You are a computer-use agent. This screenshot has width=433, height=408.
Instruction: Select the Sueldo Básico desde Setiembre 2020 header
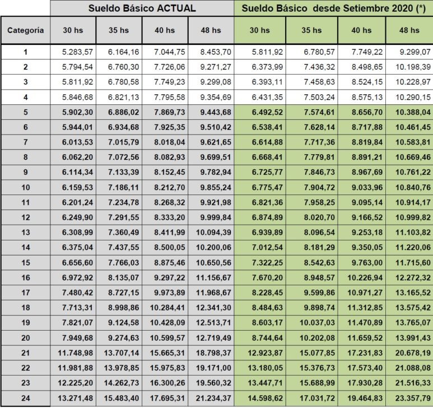(333, 8)
